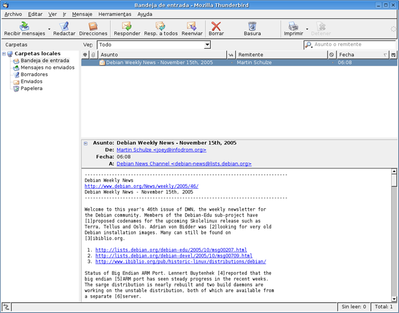Click the Responder reply icon
399x313 pixels.
127,26
